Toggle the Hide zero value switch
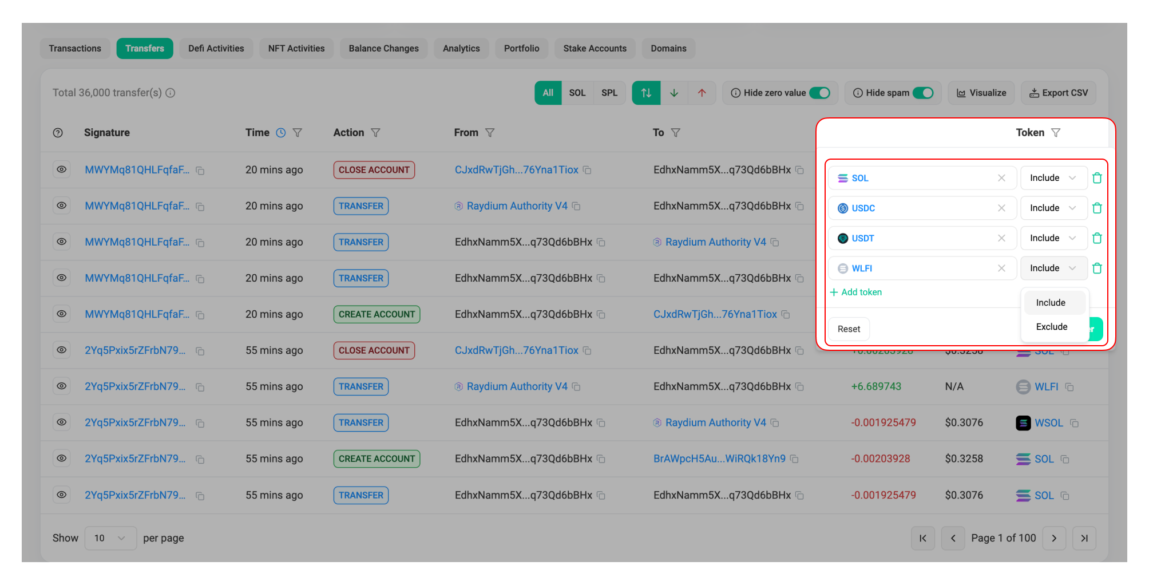The height and width of the screenshot is (585, 1149). 819,93
